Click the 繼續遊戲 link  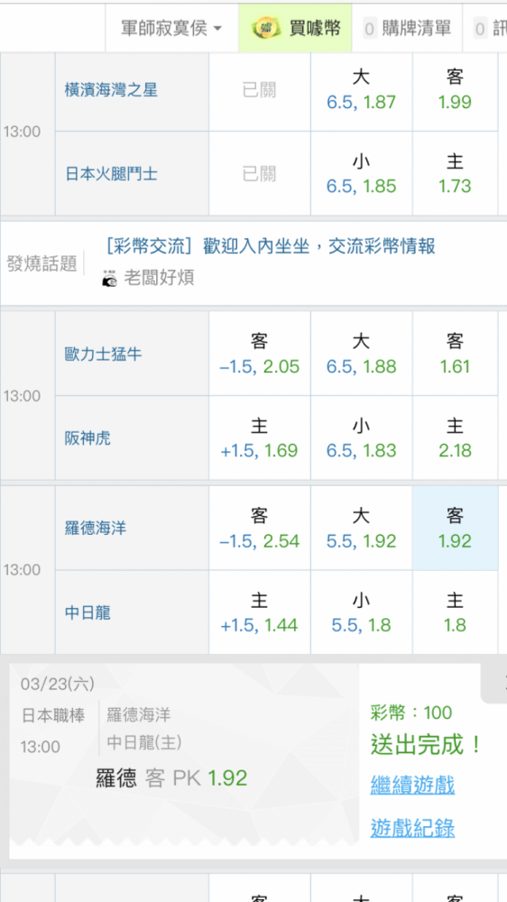point(412,786)
